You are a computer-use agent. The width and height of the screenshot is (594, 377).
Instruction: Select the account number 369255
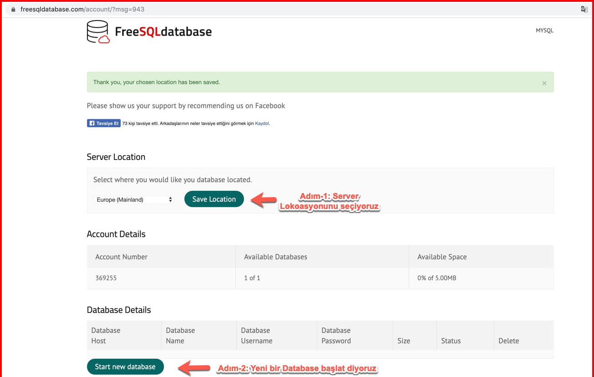[106, 278]
